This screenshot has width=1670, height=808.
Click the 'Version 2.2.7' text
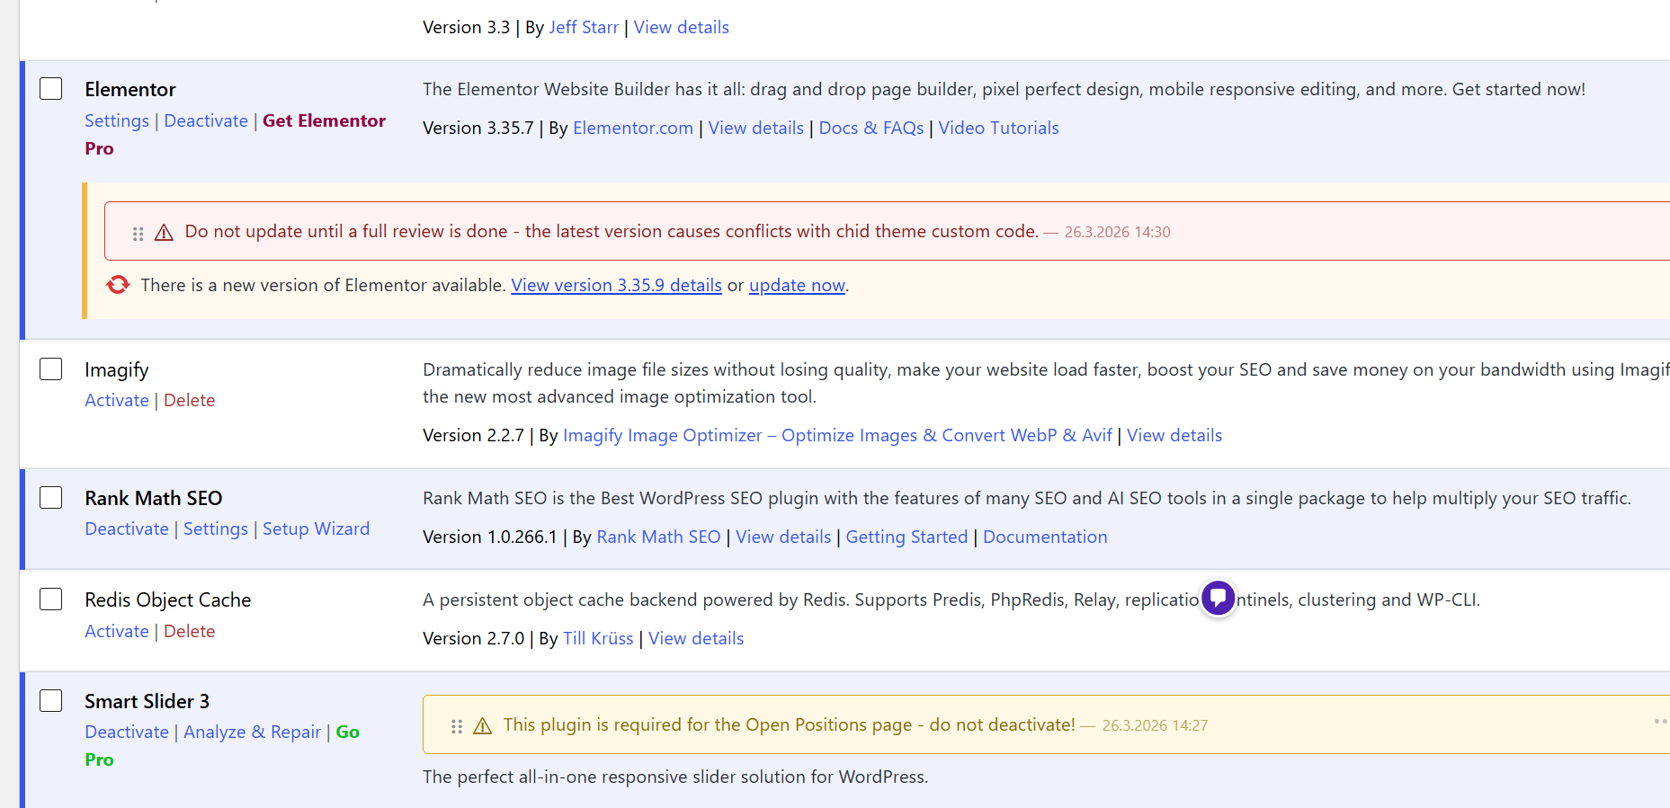tap(473, 435)
